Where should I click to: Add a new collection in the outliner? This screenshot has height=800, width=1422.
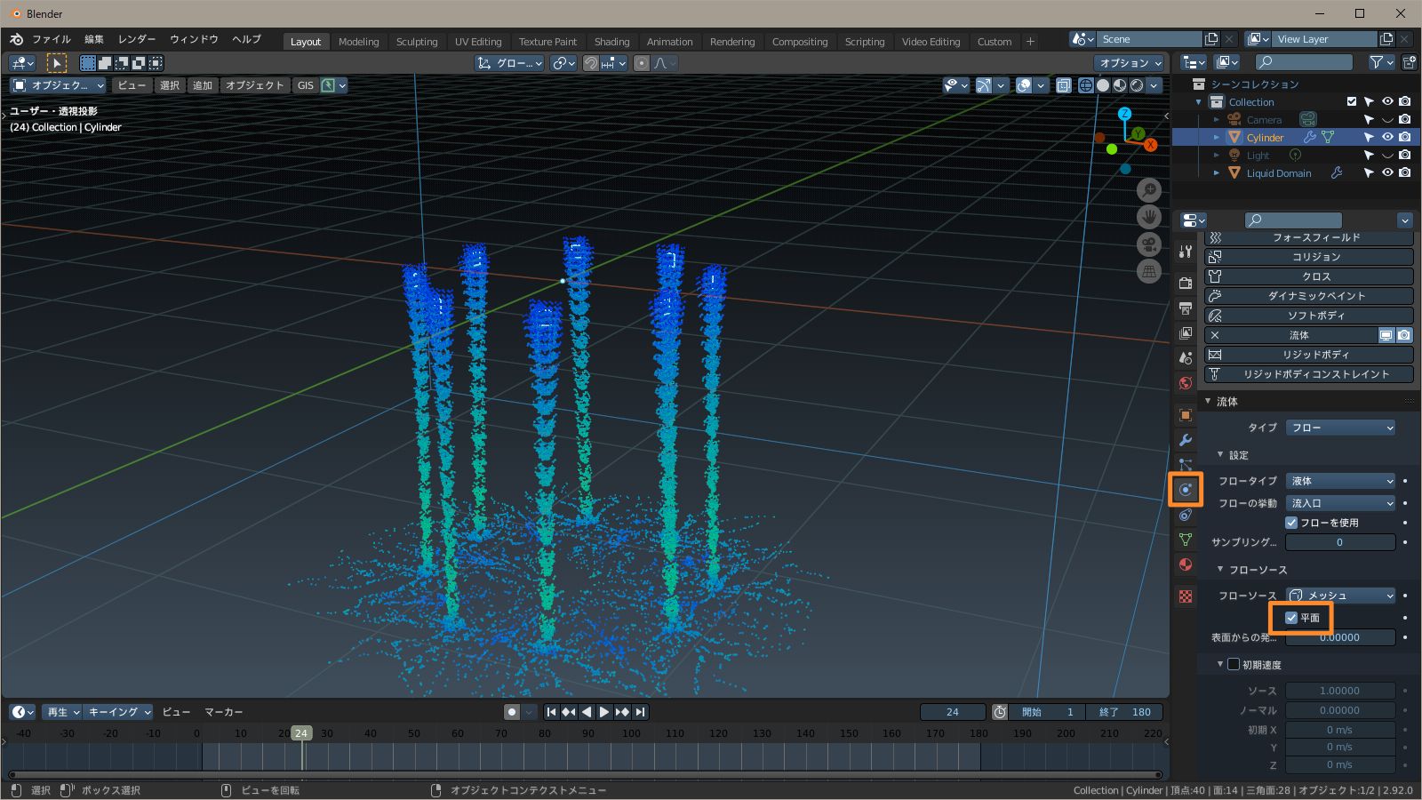(x=1410, y=62)
